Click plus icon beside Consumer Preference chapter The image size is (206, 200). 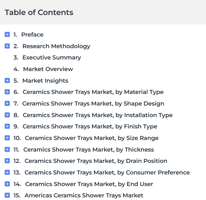pyautogui.click(x=7, y=172)
